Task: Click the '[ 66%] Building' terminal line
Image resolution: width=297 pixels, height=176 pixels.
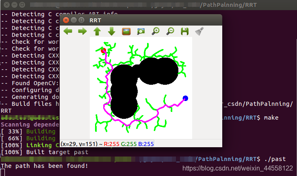Action: [x=28, y=138]
